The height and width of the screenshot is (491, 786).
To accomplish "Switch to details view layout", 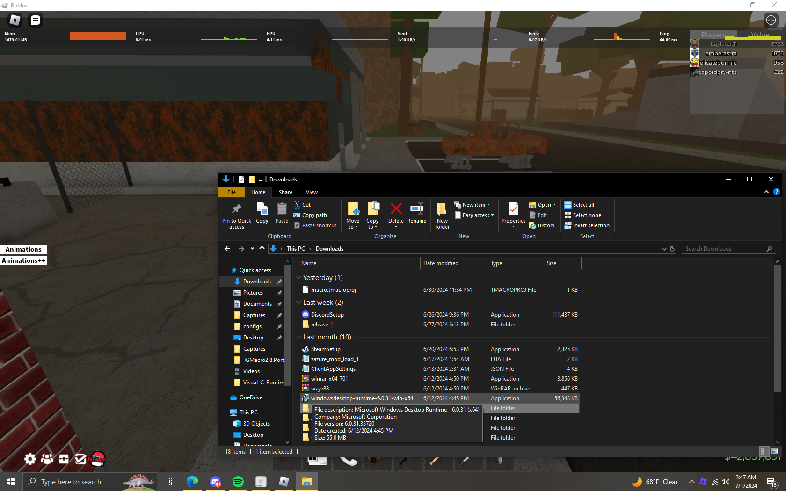I will coord(763,451).
